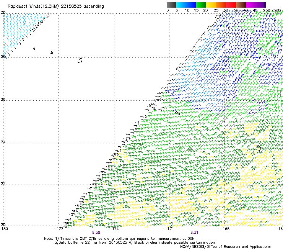283x249 pixels.
Task: Click the island outline near -166, 23.7N
Action: (259, 148)
